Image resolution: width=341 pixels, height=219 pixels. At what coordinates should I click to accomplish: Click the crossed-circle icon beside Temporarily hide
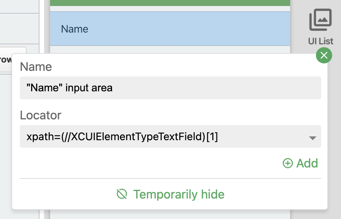click(x=122, y=194)
